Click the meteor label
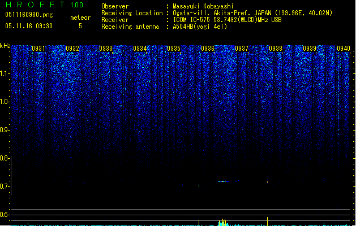Screen dimensions: 356x226 click(80, 18)
